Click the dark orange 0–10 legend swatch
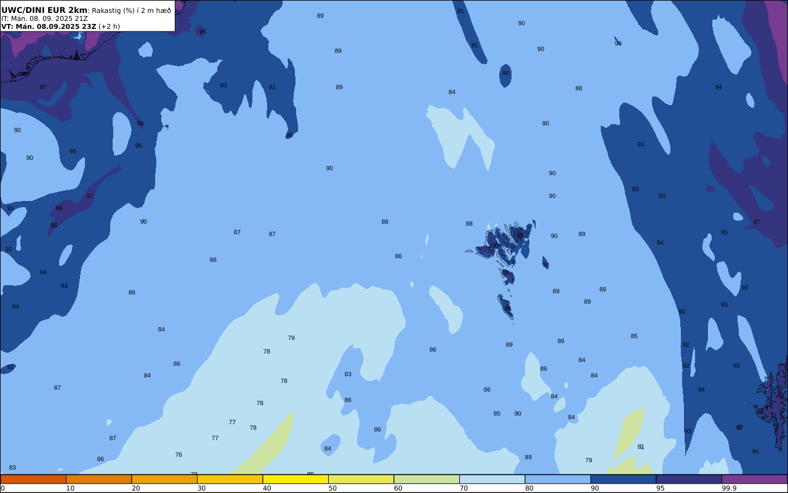The height and width of the screenshot is (493, 788). 33,479
